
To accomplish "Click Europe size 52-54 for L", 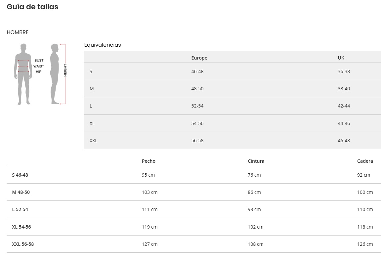I will 197,106.
